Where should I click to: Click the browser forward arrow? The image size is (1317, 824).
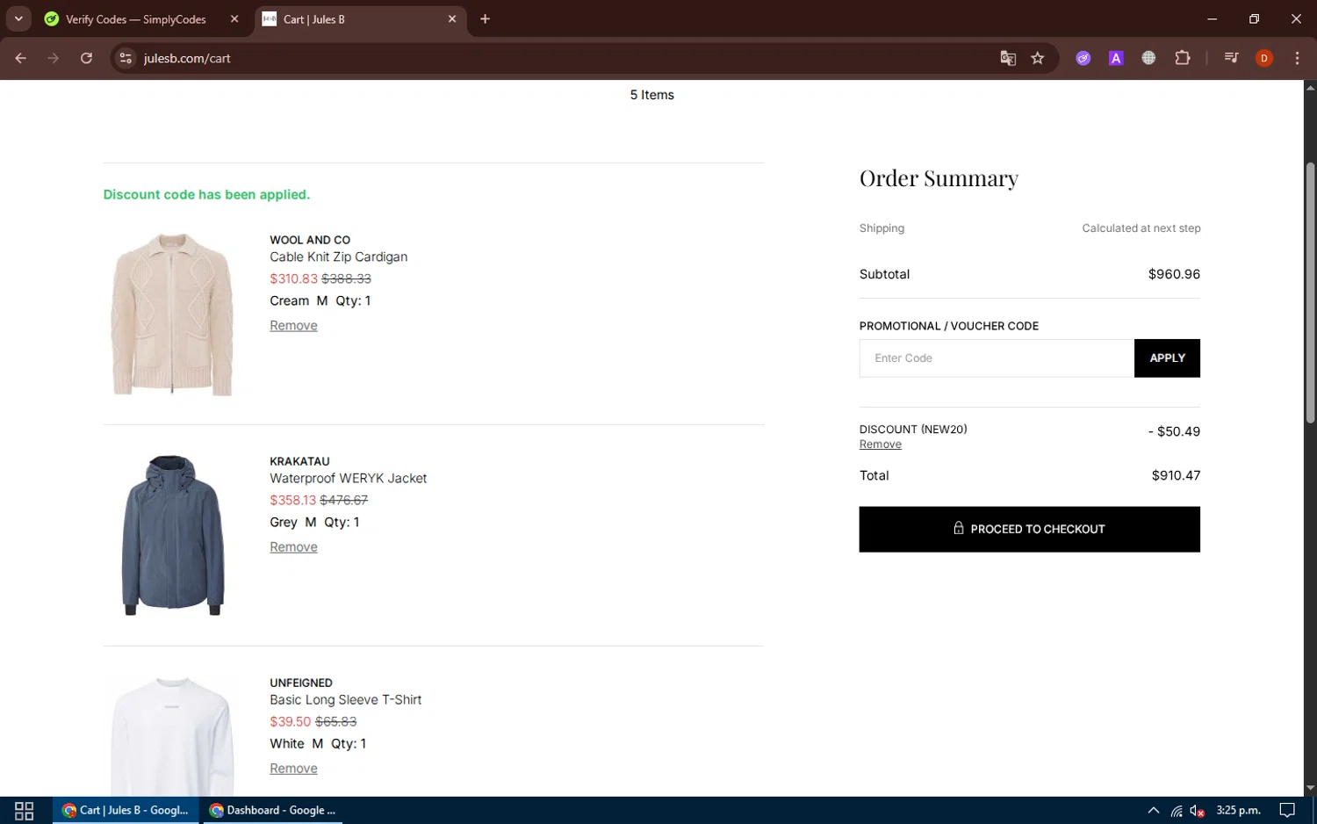[54, 58]
